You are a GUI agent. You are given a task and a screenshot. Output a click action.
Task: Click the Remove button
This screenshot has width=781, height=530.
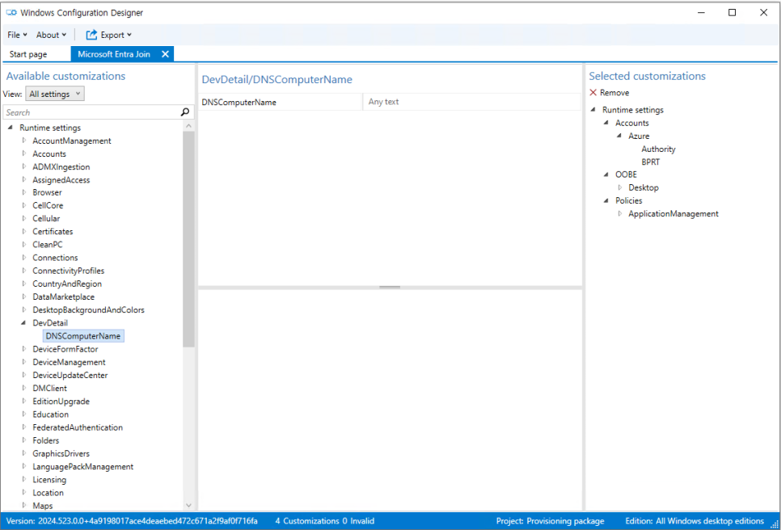click(x=609, y=93)
